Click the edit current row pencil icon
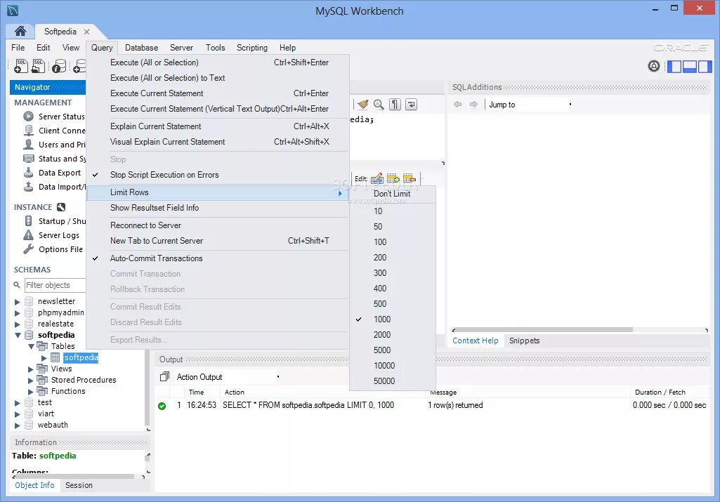The image size is (720, 502). click(377, 178)
